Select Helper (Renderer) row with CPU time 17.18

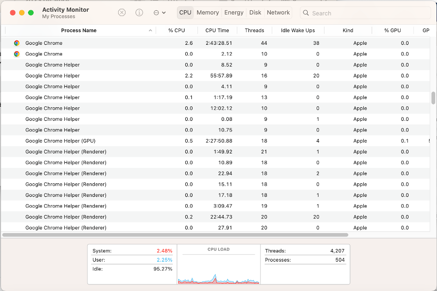(x=215, y=195)
